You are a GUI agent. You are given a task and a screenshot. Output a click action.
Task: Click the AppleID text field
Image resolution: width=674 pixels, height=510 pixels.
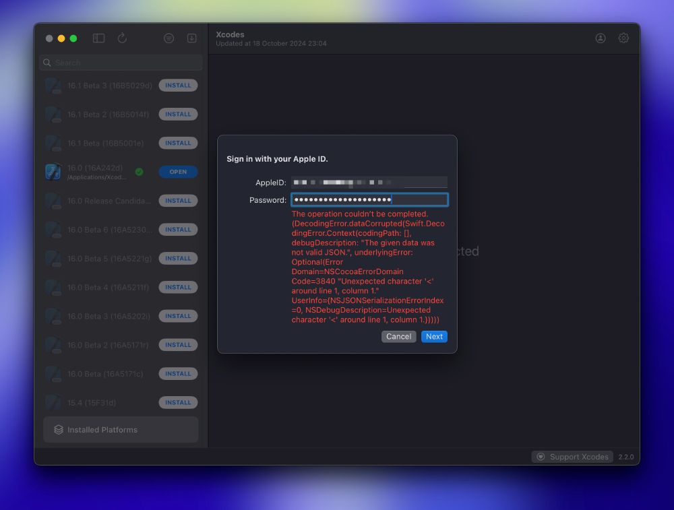click(x=369, y=183)
